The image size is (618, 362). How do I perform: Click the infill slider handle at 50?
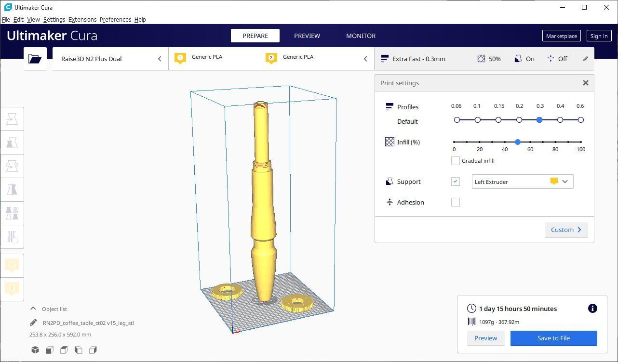click(518, 142)
